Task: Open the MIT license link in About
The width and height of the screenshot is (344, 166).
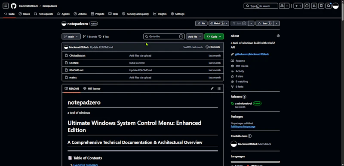Action: tap(242, 66)
